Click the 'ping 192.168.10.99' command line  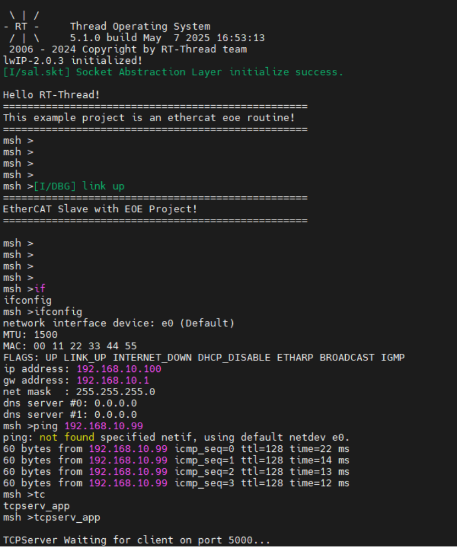73,426
